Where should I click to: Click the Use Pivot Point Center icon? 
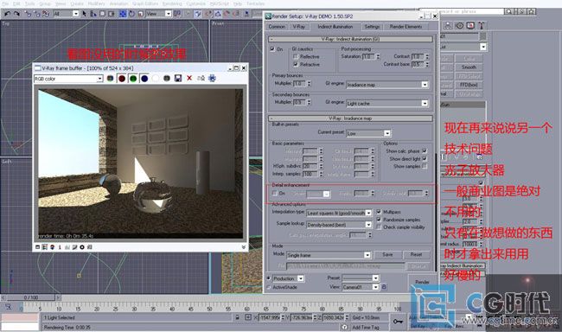pyautogui.click(x=177, y=14)
